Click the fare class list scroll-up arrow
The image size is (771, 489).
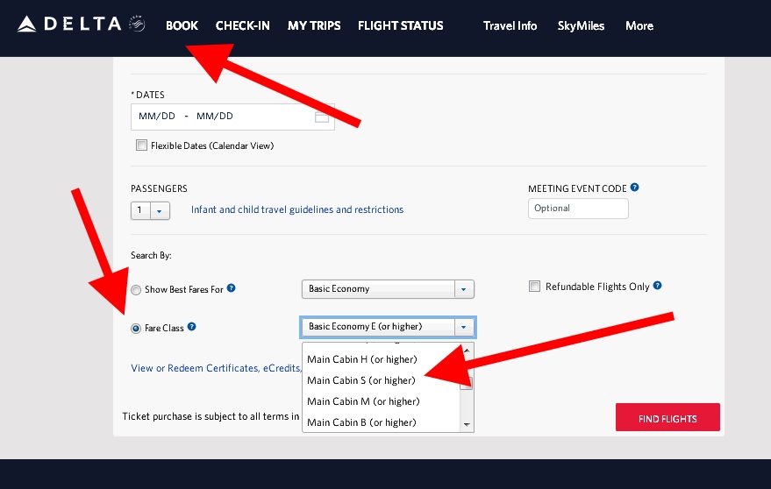click(x=467, y=351)
